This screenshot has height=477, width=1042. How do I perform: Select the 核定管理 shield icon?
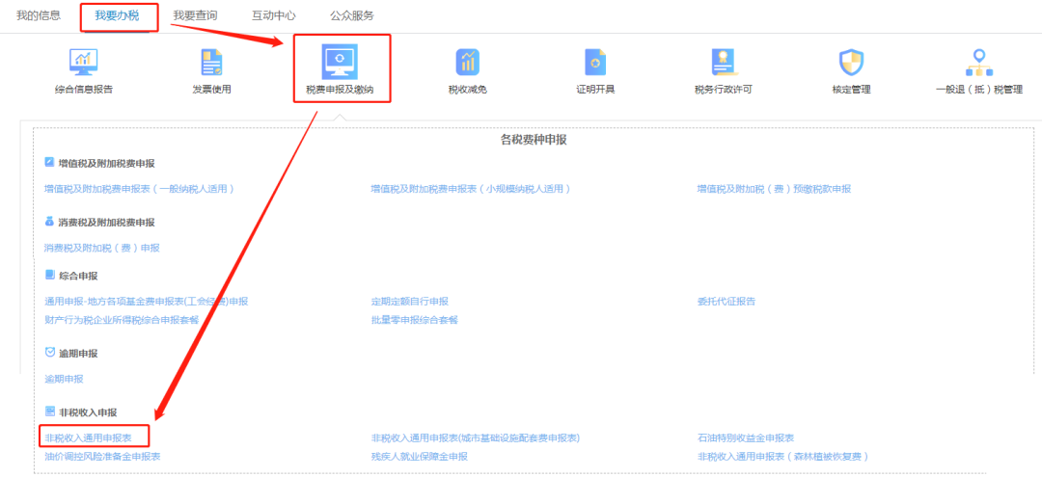(851, 63)
